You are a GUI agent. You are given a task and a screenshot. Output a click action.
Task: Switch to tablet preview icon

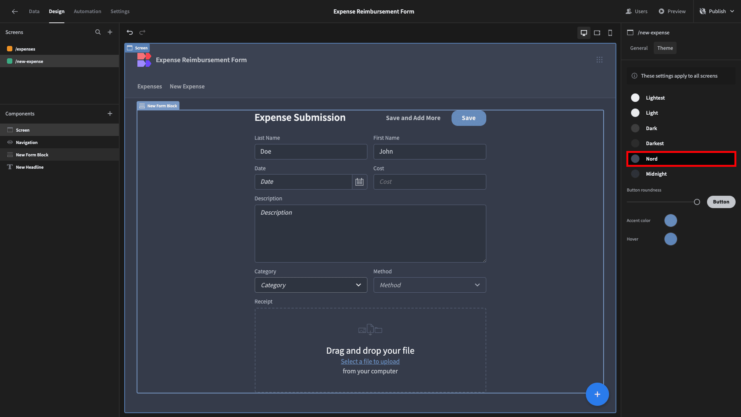tap(597, 33)
